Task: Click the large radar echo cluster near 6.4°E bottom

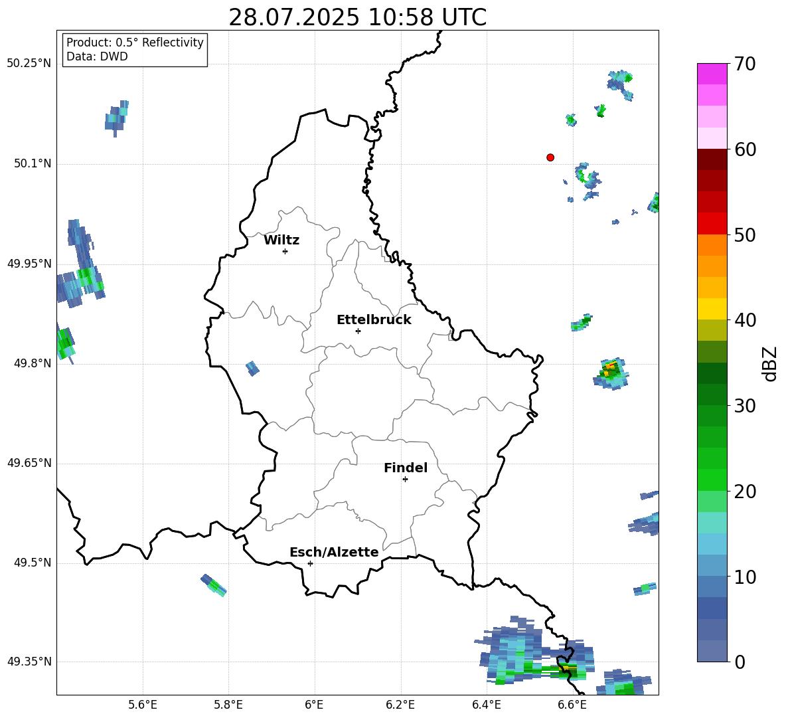Action: click(x=534, y=651)
